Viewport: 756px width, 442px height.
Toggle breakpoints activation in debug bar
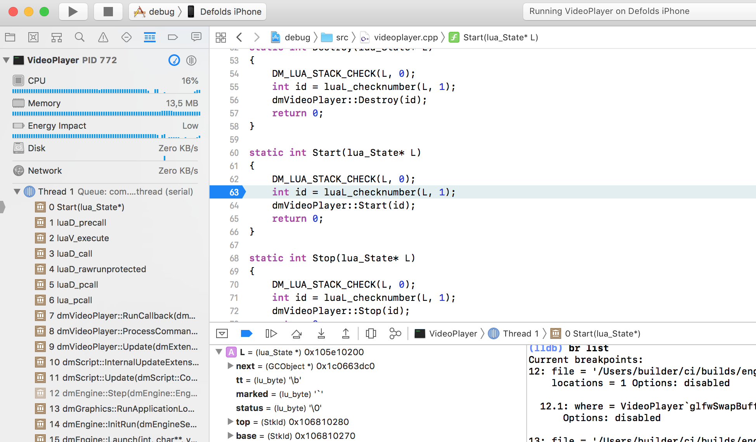tap(246, 333)
